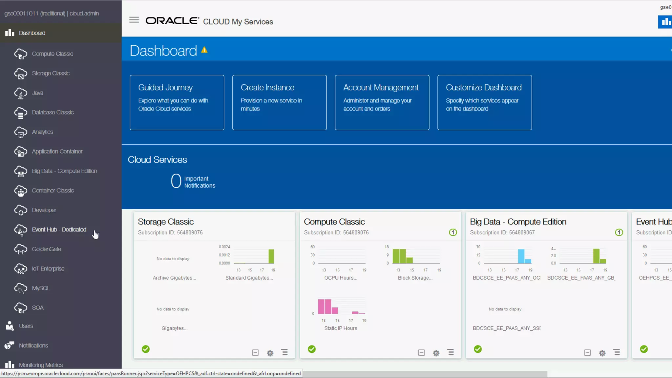Open Big Data tile settings gear
Screen dimensions: 672x378
coord(602,353)
